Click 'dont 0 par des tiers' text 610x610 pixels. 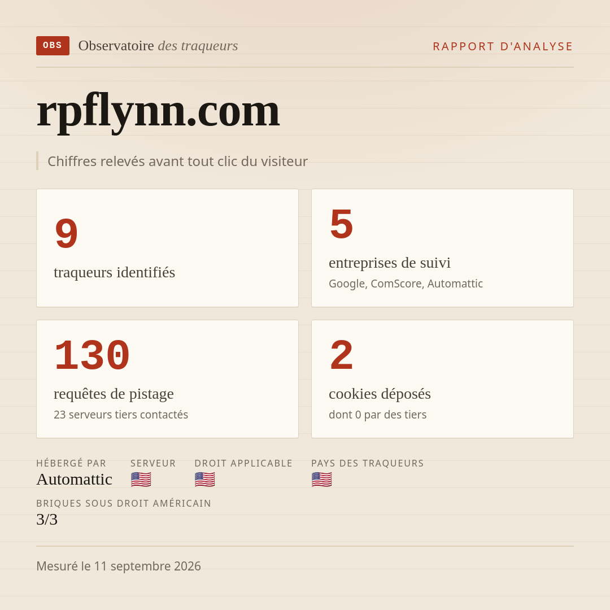[377, 415]
